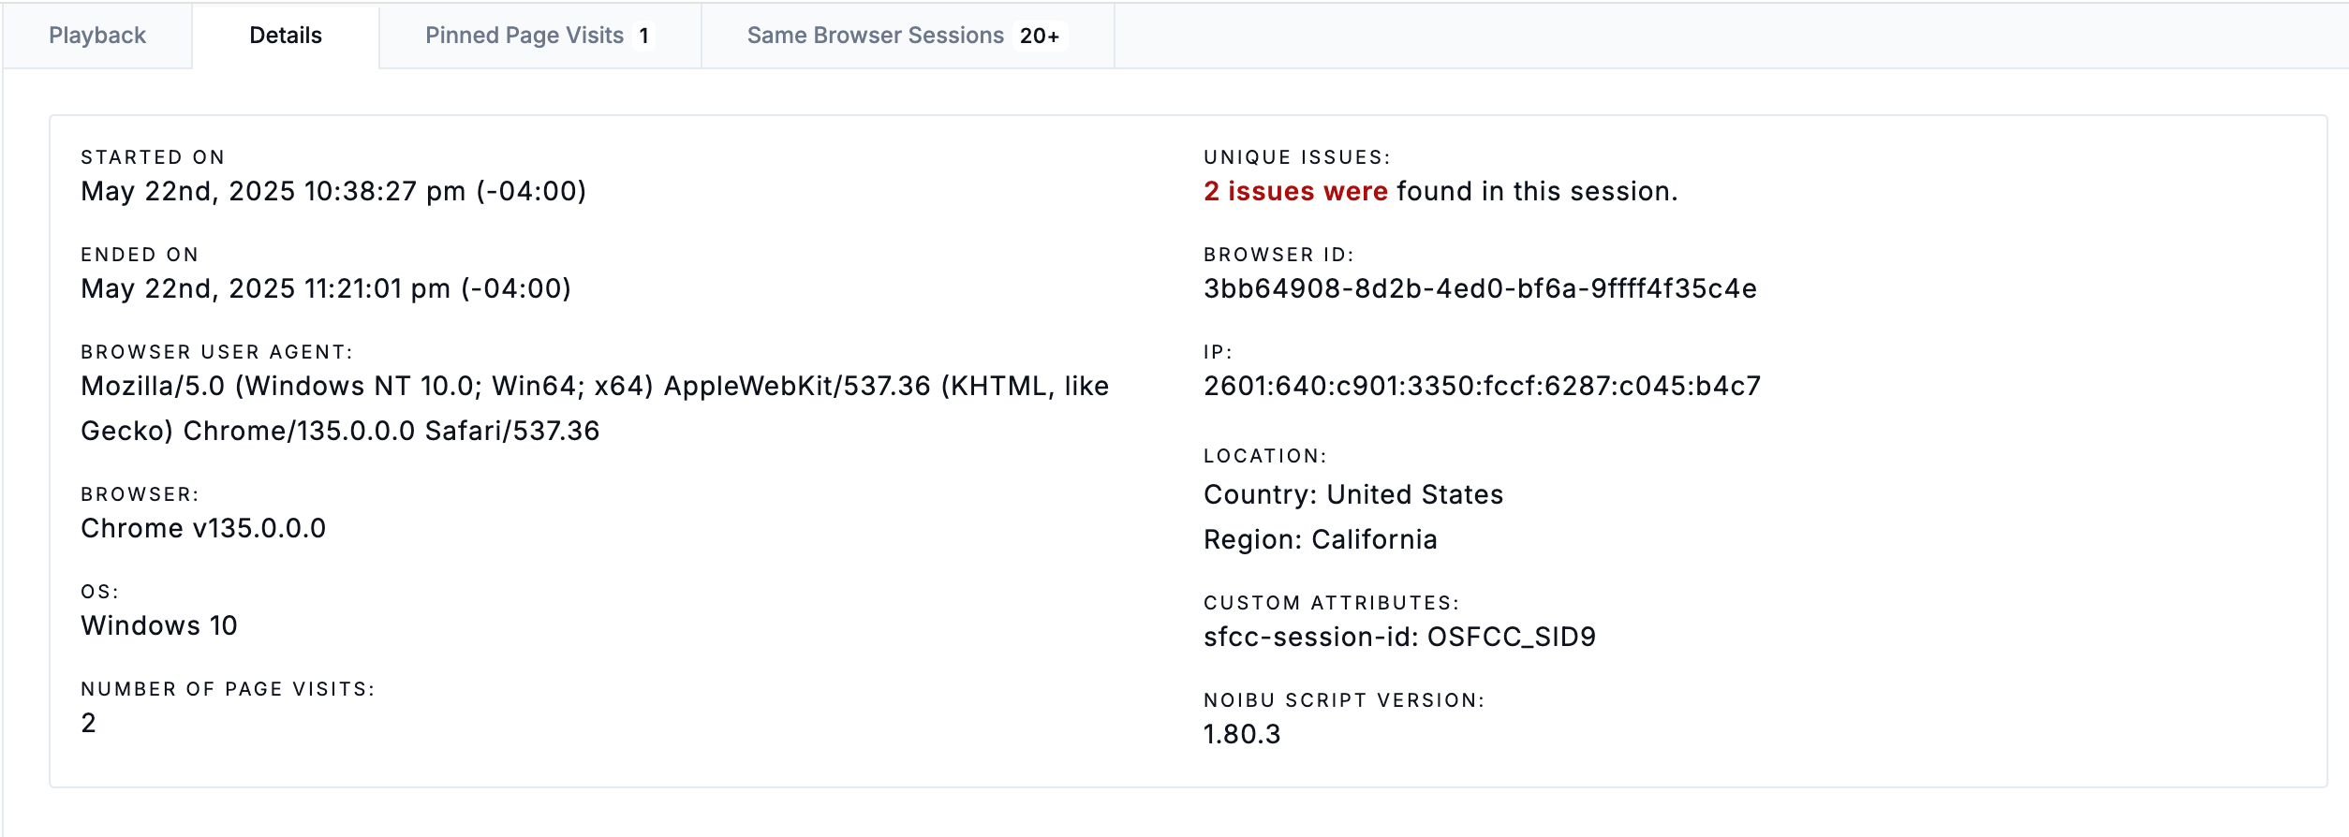
Task: Click the Started On date value
Action: coord(333,191)
